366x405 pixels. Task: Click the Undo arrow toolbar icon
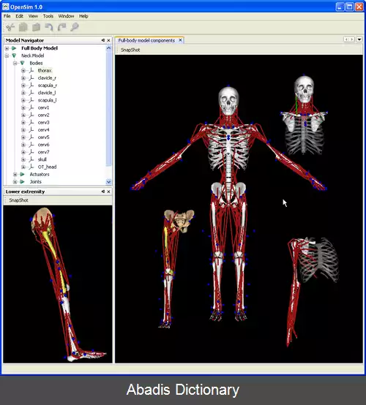pyautogui.click(x=49, y=27)
